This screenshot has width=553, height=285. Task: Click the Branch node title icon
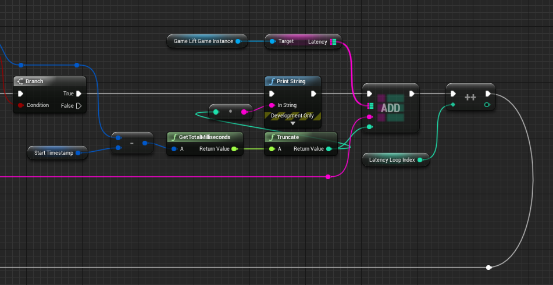(x=21, y=81)
